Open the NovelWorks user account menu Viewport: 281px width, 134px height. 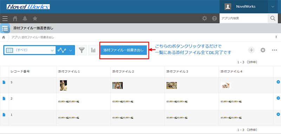click(x=244, y=7)
